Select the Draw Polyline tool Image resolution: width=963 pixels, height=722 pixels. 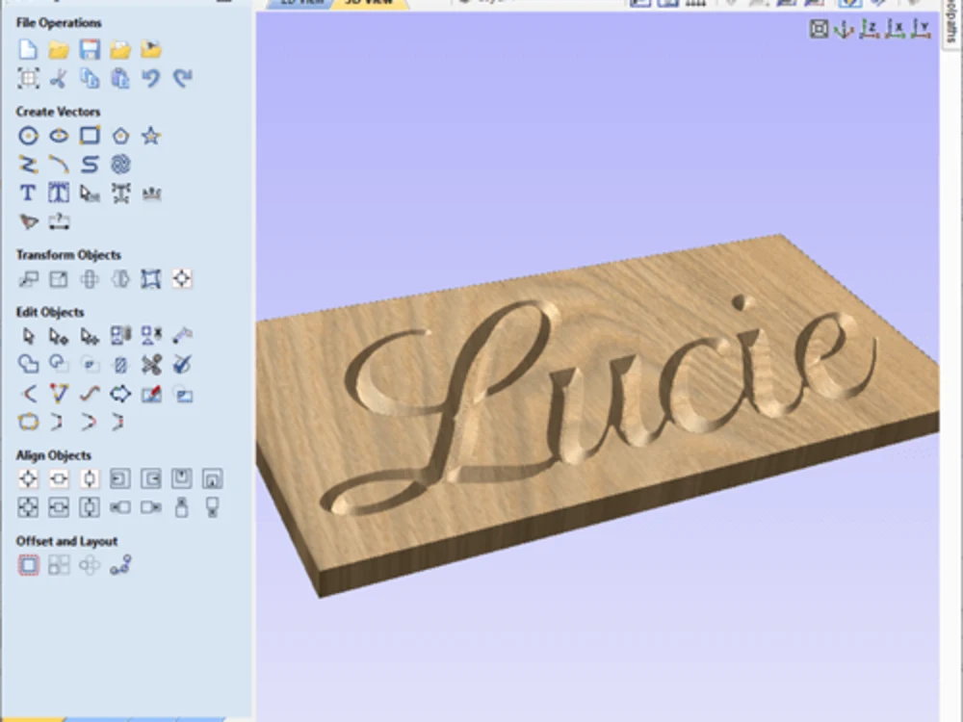coord(28,165)
